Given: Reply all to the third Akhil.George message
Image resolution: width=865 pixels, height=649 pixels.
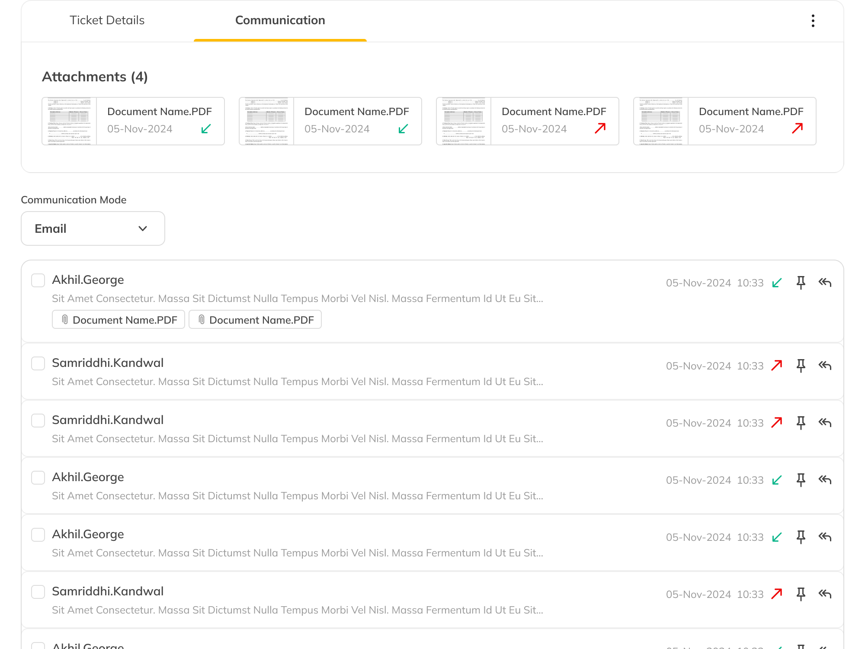Looking at the screenshot, I should (x=825, y=537).
